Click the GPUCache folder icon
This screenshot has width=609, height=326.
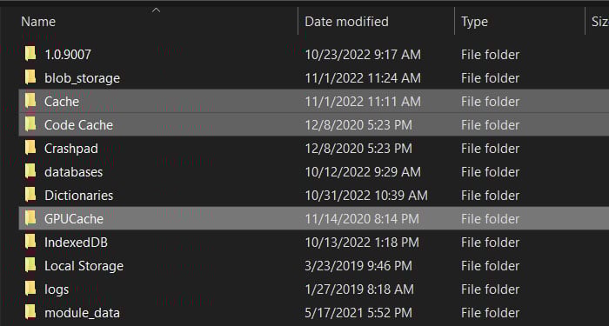coord(30,218)
